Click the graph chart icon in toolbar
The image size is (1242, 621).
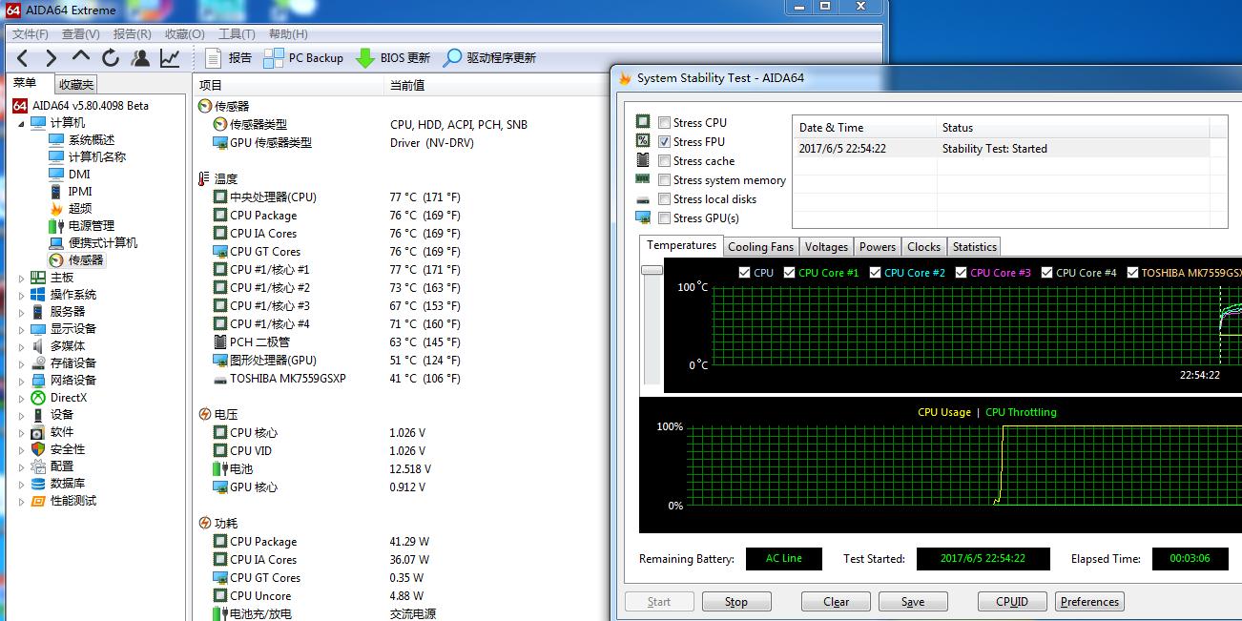[170, 58]
